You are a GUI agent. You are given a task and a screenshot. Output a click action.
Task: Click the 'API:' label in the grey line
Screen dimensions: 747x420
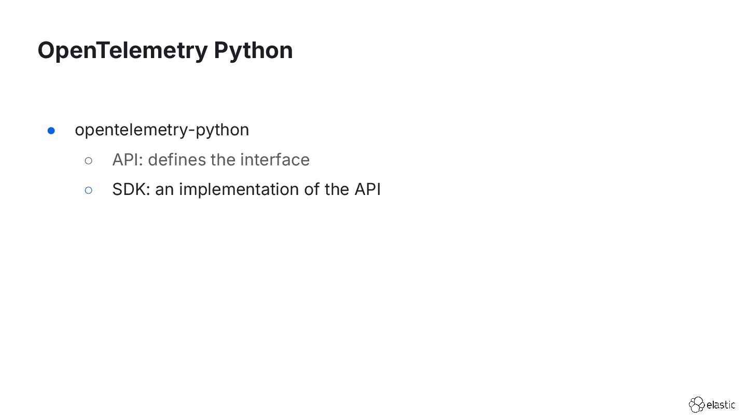pyautogui.click(x=128, y=160)
